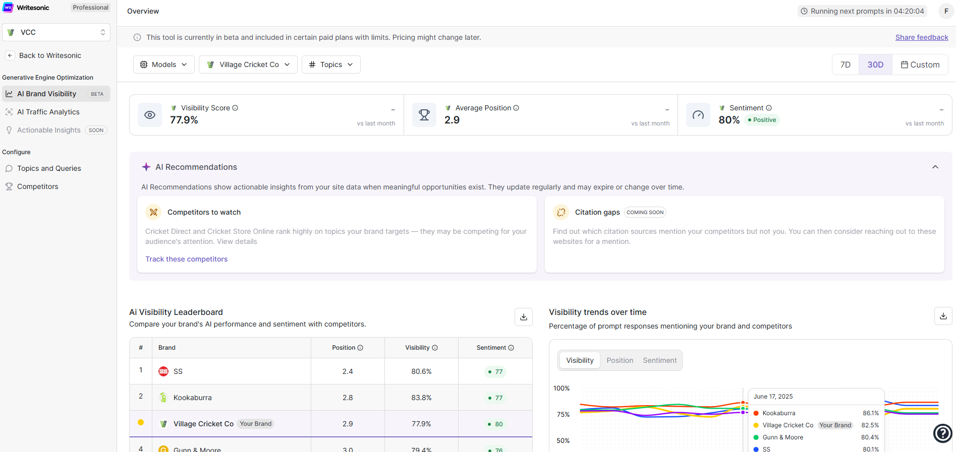Open the Models filter dropdown
The image size is (956, 452).
tap(164, 64)
